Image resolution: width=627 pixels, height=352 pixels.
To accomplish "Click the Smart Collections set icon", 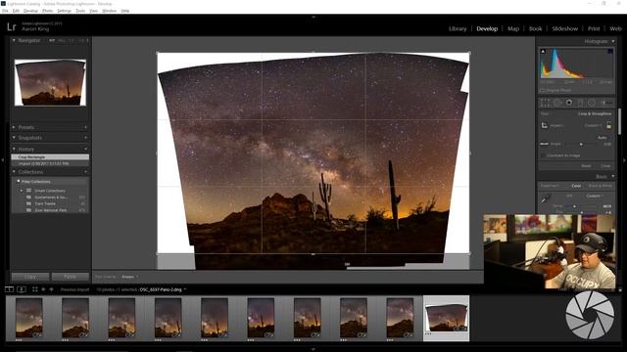I will (x=28, y=191).
